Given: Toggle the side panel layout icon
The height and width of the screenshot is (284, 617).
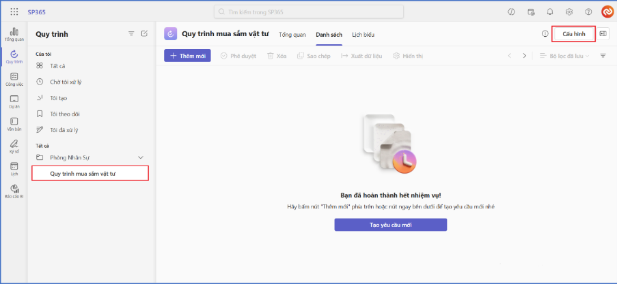Looking at the screenshot, I should [603, 34].
